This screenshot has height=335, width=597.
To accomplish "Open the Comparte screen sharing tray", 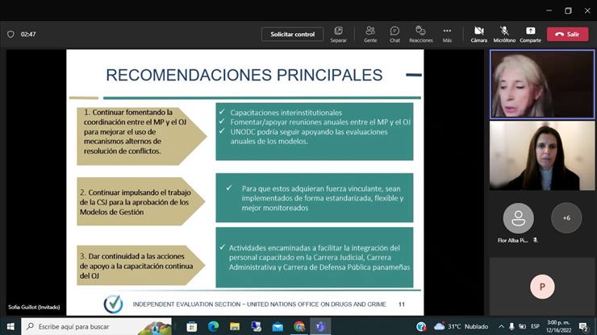I will [530, 34].
